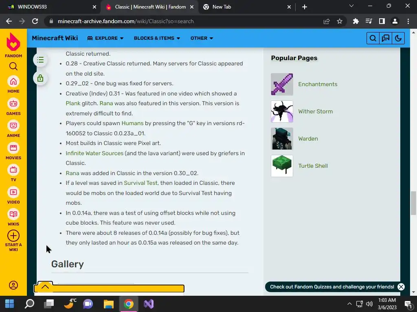417x312 pixels.
Task: Click the page vertical scrollbar thumb
Action: [x=413, y=203]
